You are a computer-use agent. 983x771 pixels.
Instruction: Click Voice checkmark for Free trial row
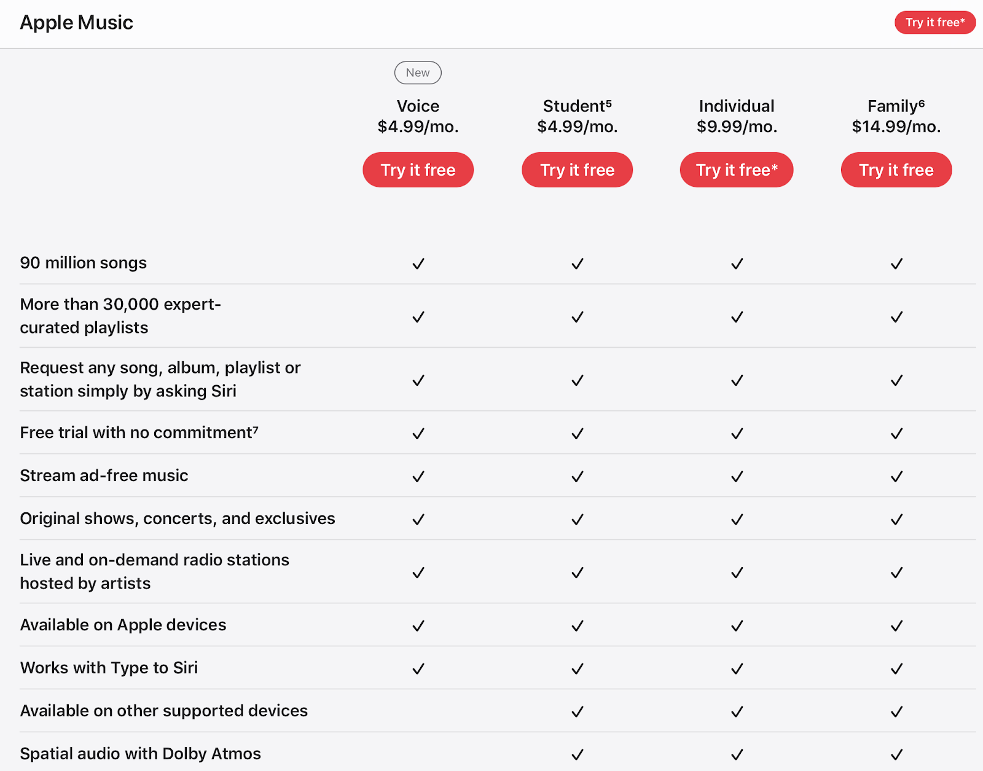pyautogui.click(x=418, y=434)
